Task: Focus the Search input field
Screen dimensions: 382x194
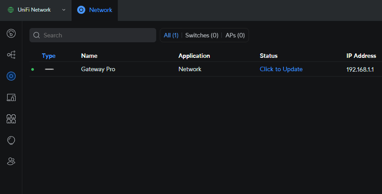Action: (97, 35)
